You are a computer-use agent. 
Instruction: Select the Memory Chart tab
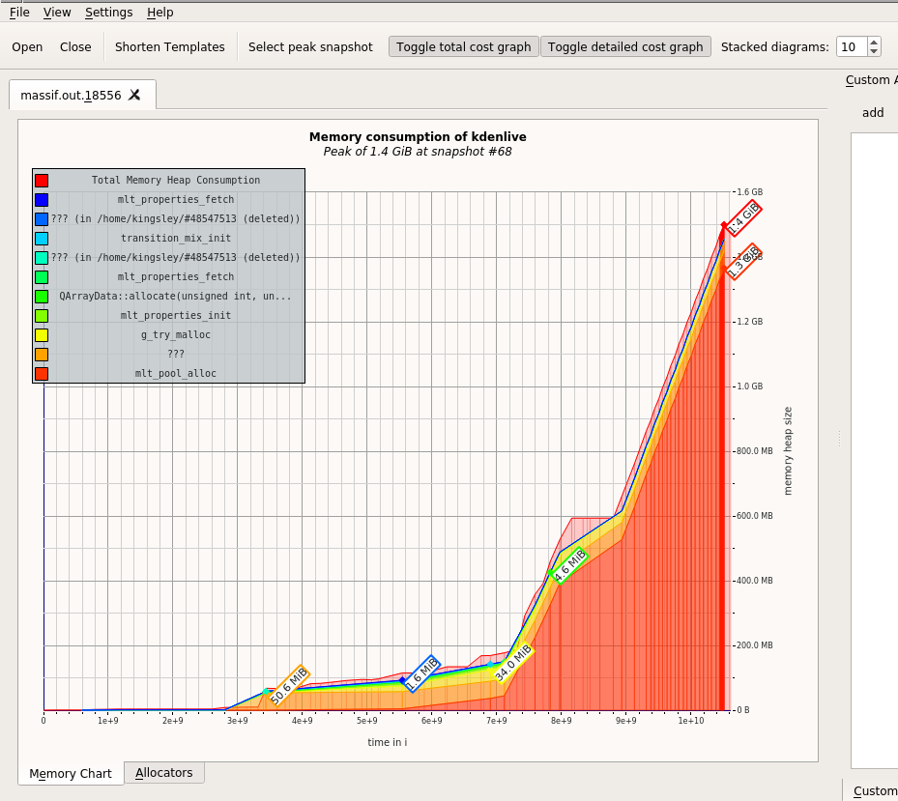[x=71, y=774]
